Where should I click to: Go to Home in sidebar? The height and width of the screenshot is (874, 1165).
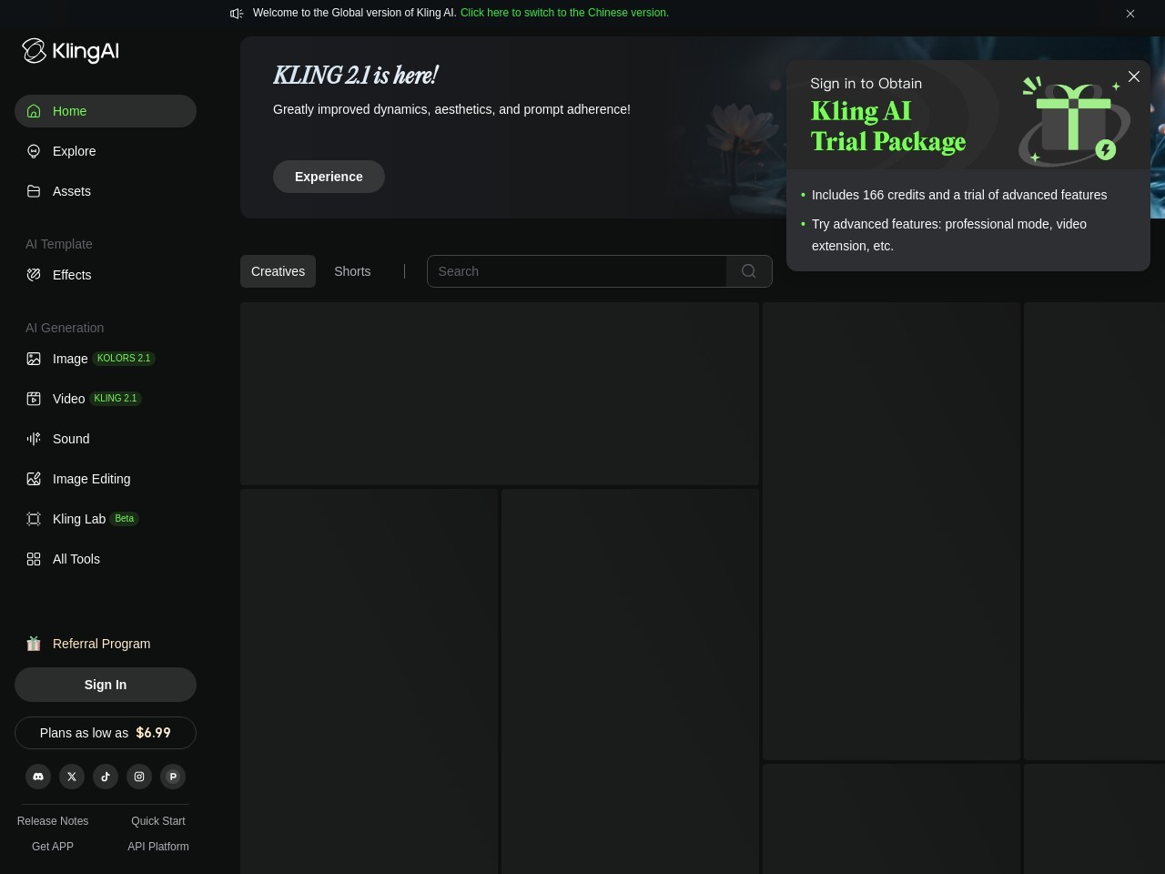tap(106, 111)
